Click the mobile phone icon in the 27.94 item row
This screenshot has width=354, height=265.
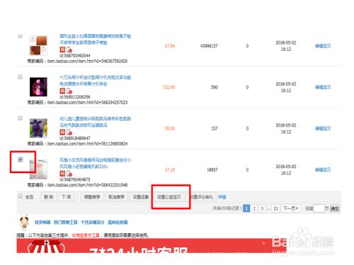69,49
